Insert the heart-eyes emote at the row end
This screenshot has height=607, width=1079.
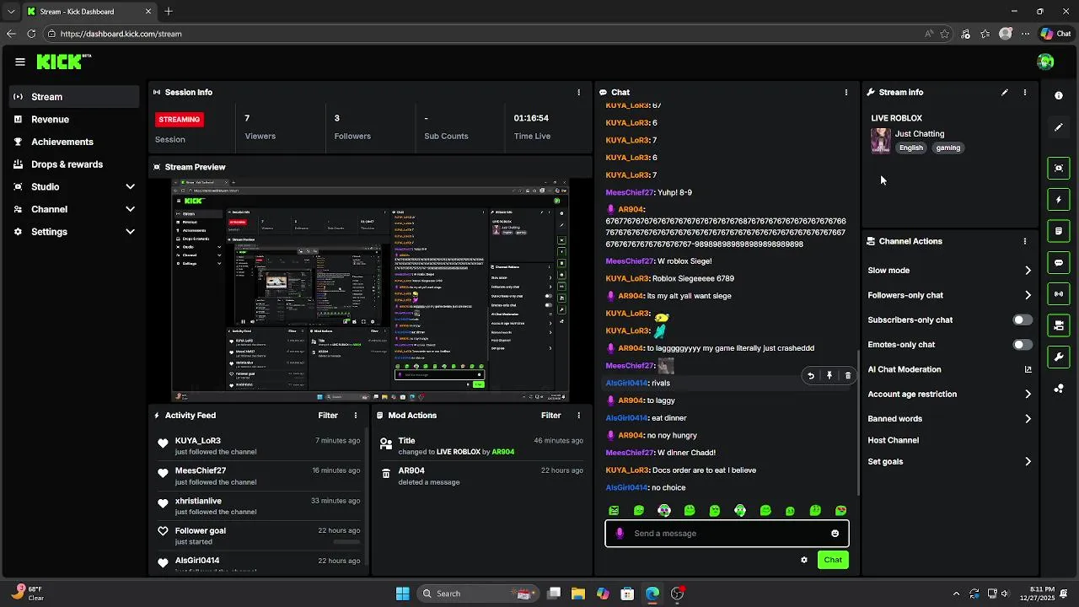pos(840,510)
